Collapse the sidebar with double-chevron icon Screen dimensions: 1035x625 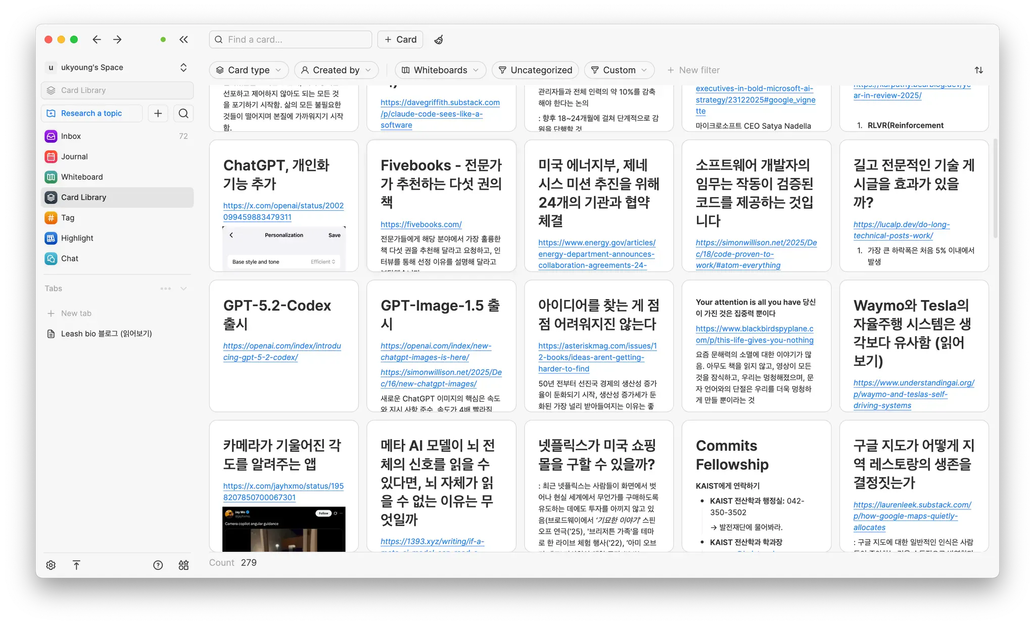[183, 39]
